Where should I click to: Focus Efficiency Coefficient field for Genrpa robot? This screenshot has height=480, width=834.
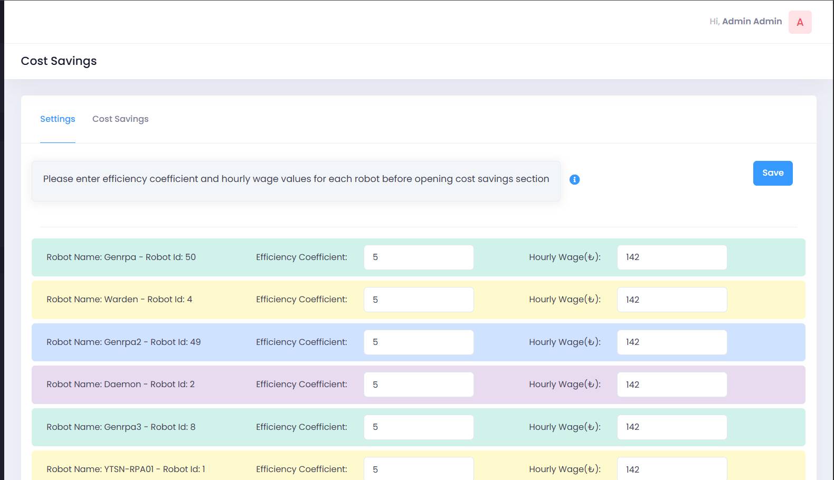(x=419, y=257)
